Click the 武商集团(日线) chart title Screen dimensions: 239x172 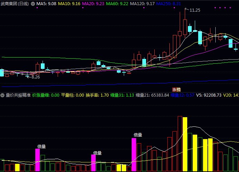pyautogui.click(x=15, y=4)
